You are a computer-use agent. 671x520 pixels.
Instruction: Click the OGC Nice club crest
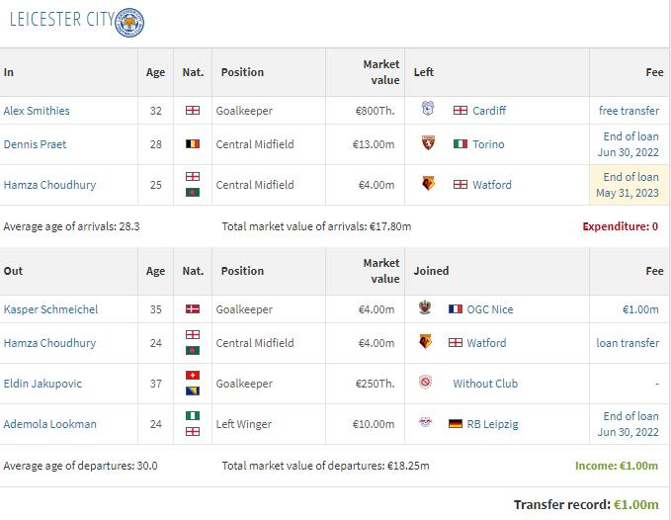click(425, 307)
